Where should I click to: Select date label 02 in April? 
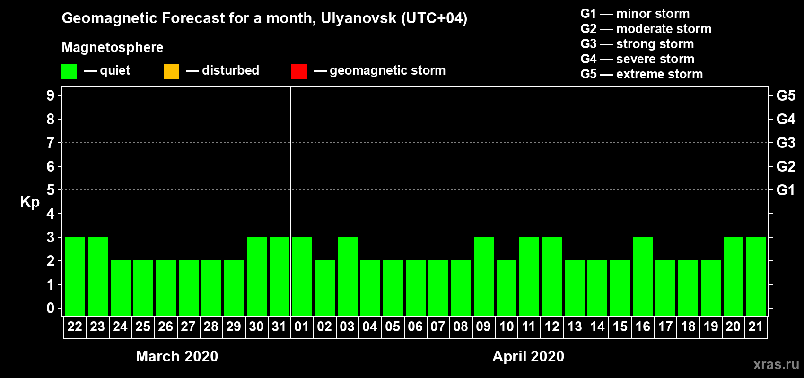[x=324, y=326]
